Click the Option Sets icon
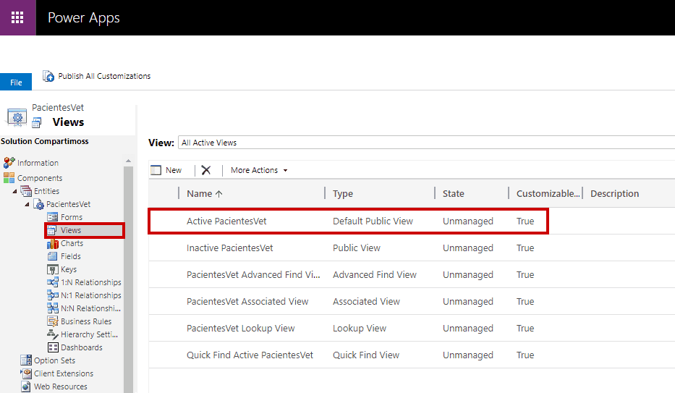 pyautogui.click(x=26, y=360)
